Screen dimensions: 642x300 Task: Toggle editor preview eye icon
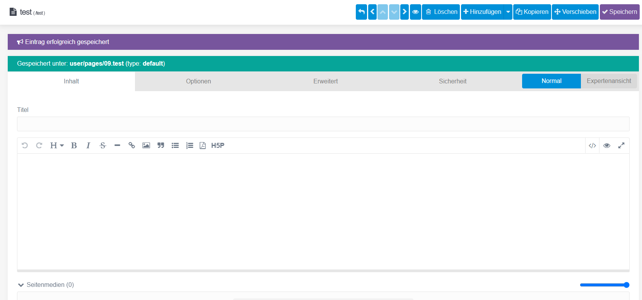(607, 146)
